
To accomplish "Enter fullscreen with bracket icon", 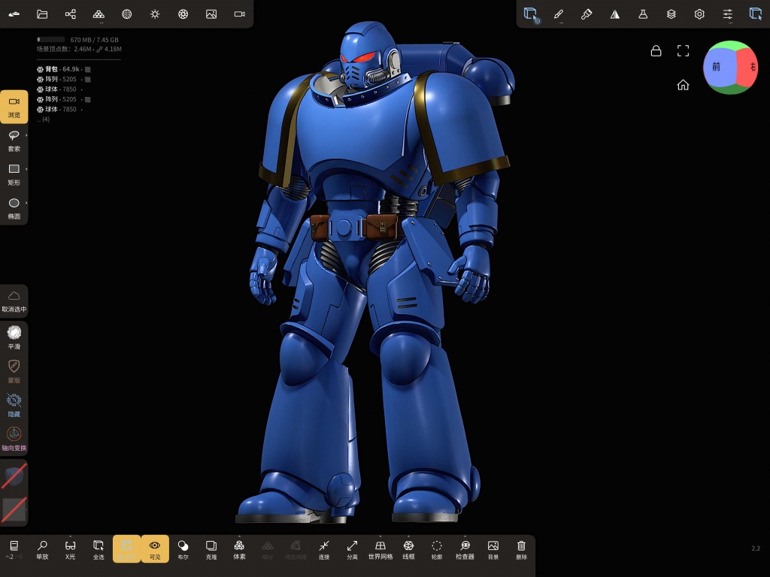I will pyautogui.click(x=683, y=51).
